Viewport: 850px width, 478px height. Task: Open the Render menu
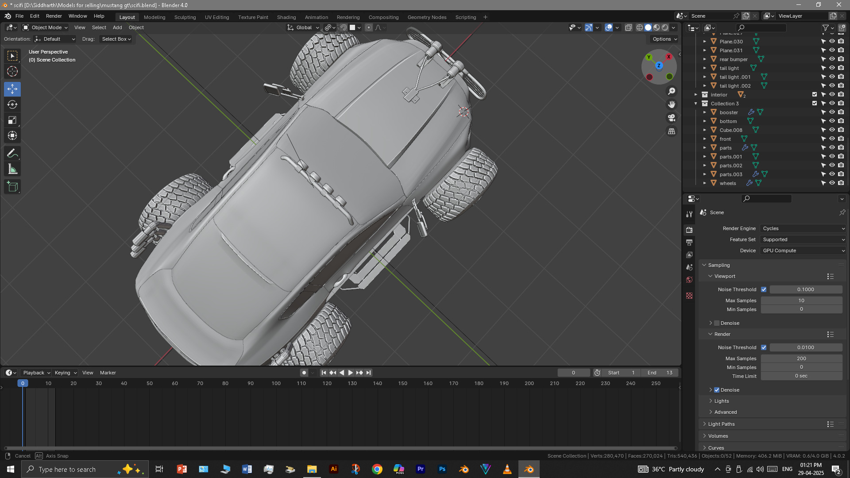[x=54, y=16]
